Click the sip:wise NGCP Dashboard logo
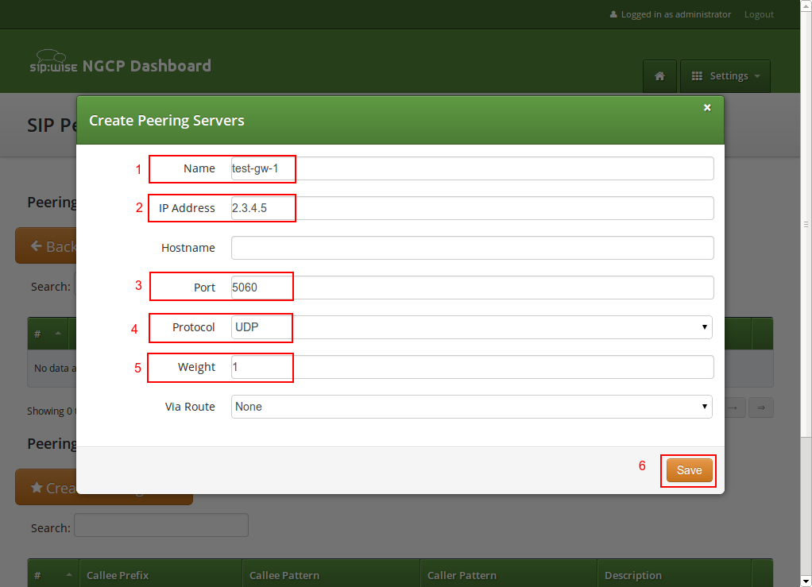The width and height of the screenshot is (812, 587). (x=120, y=64)
